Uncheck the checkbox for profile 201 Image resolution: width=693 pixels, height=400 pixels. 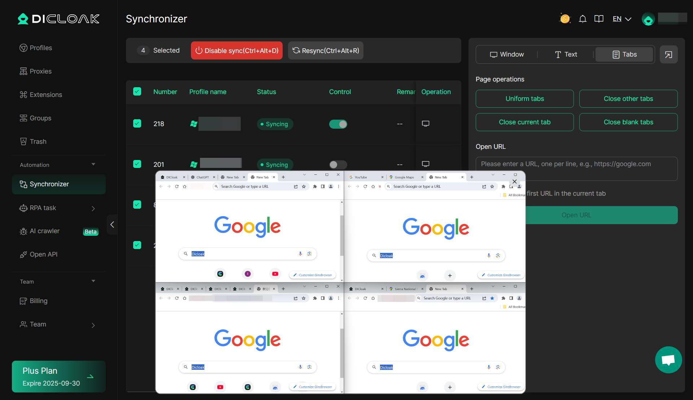coord(137,164)
